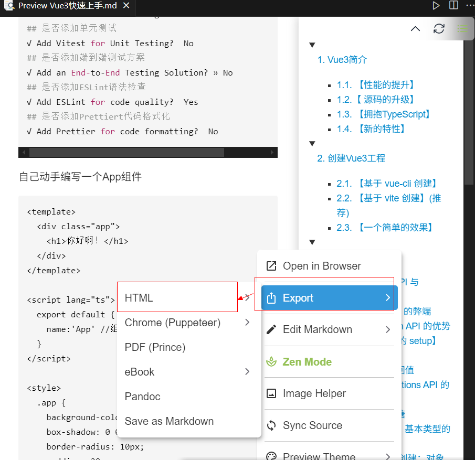The width and height of the screenshot is (475, 460).
Task: Click "Save as Markdown" in Export submenu
Action: click(169, 421)
